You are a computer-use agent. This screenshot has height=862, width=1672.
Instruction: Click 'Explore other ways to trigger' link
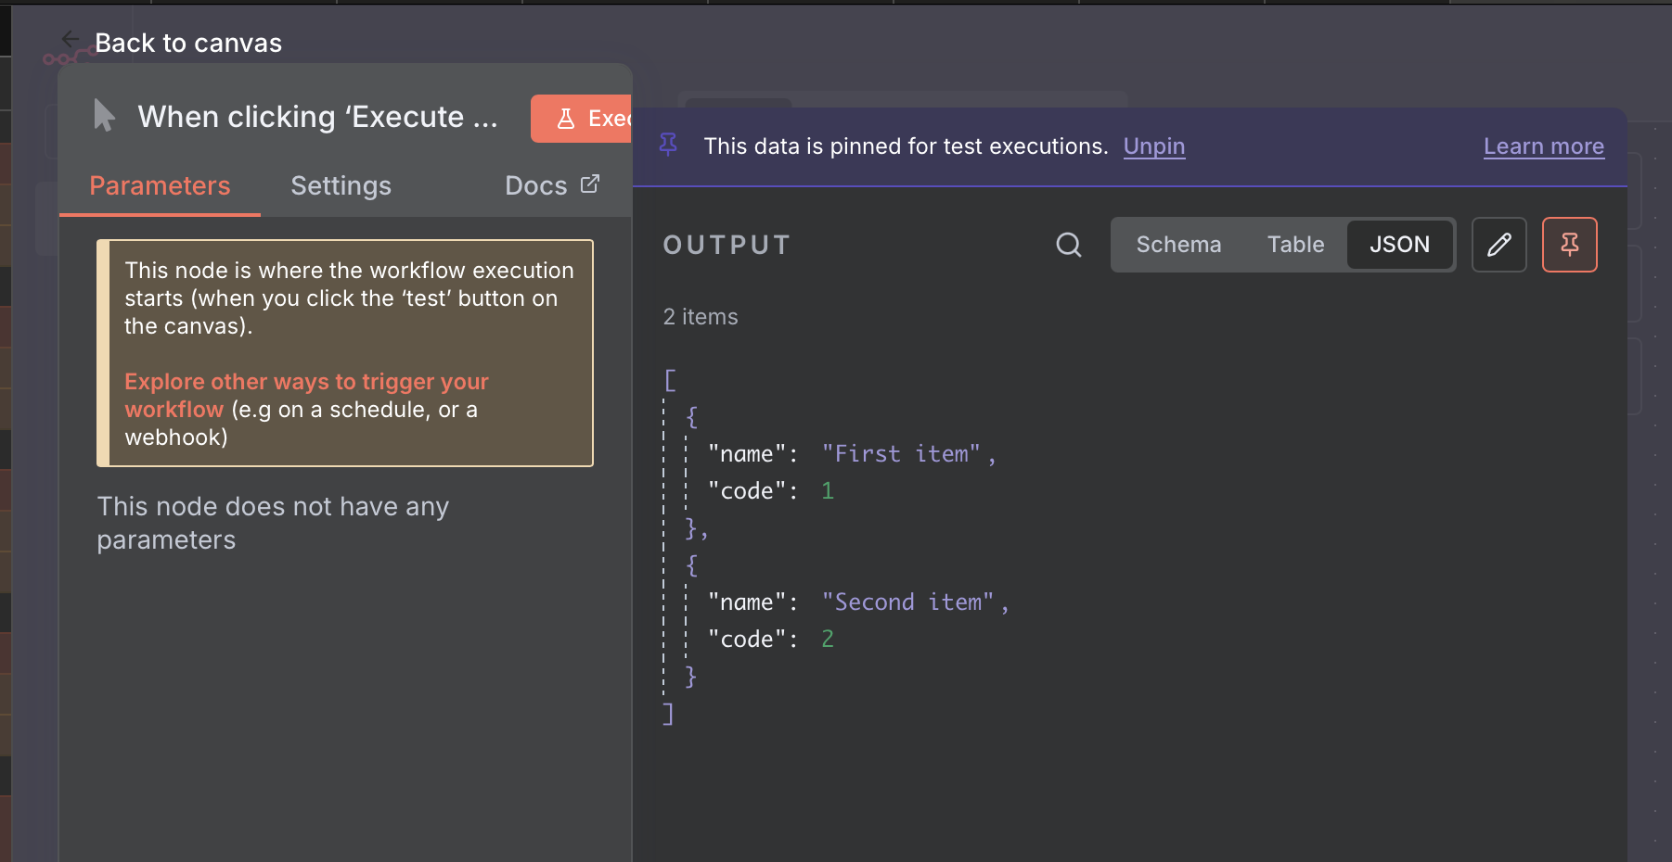pos(305,383)
